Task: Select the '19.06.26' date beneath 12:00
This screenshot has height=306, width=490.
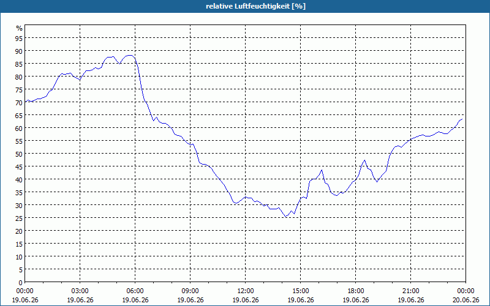Action: coord(246,300)
